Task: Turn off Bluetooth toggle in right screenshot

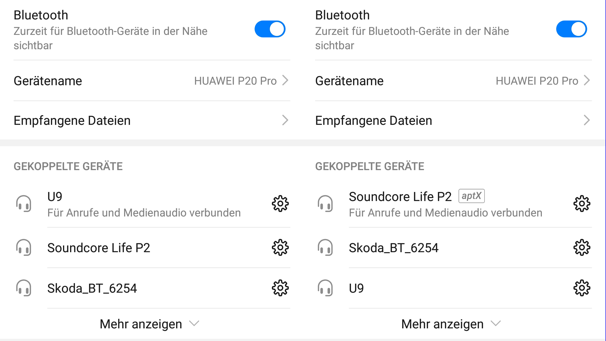Action: point(571,29)
